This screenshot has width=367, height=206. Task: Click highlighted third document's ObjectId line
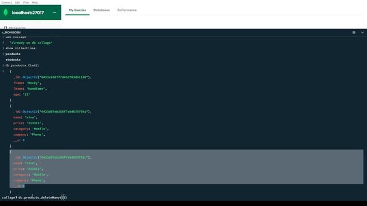coord(52,157)
